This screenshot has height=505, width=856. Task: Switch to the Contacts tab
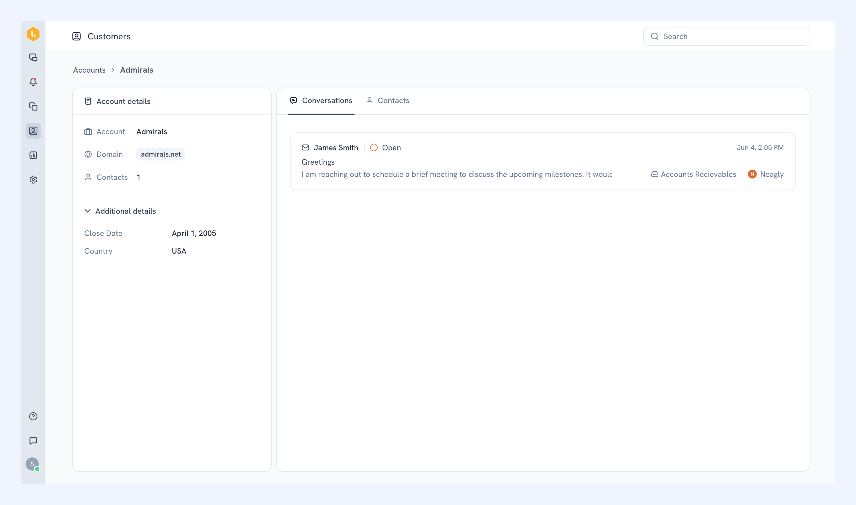tap(388, 100)
